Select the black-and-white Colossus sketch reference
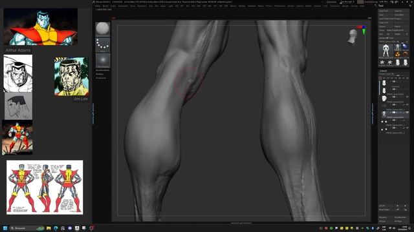Screen dimensions: 414x232 18,73
